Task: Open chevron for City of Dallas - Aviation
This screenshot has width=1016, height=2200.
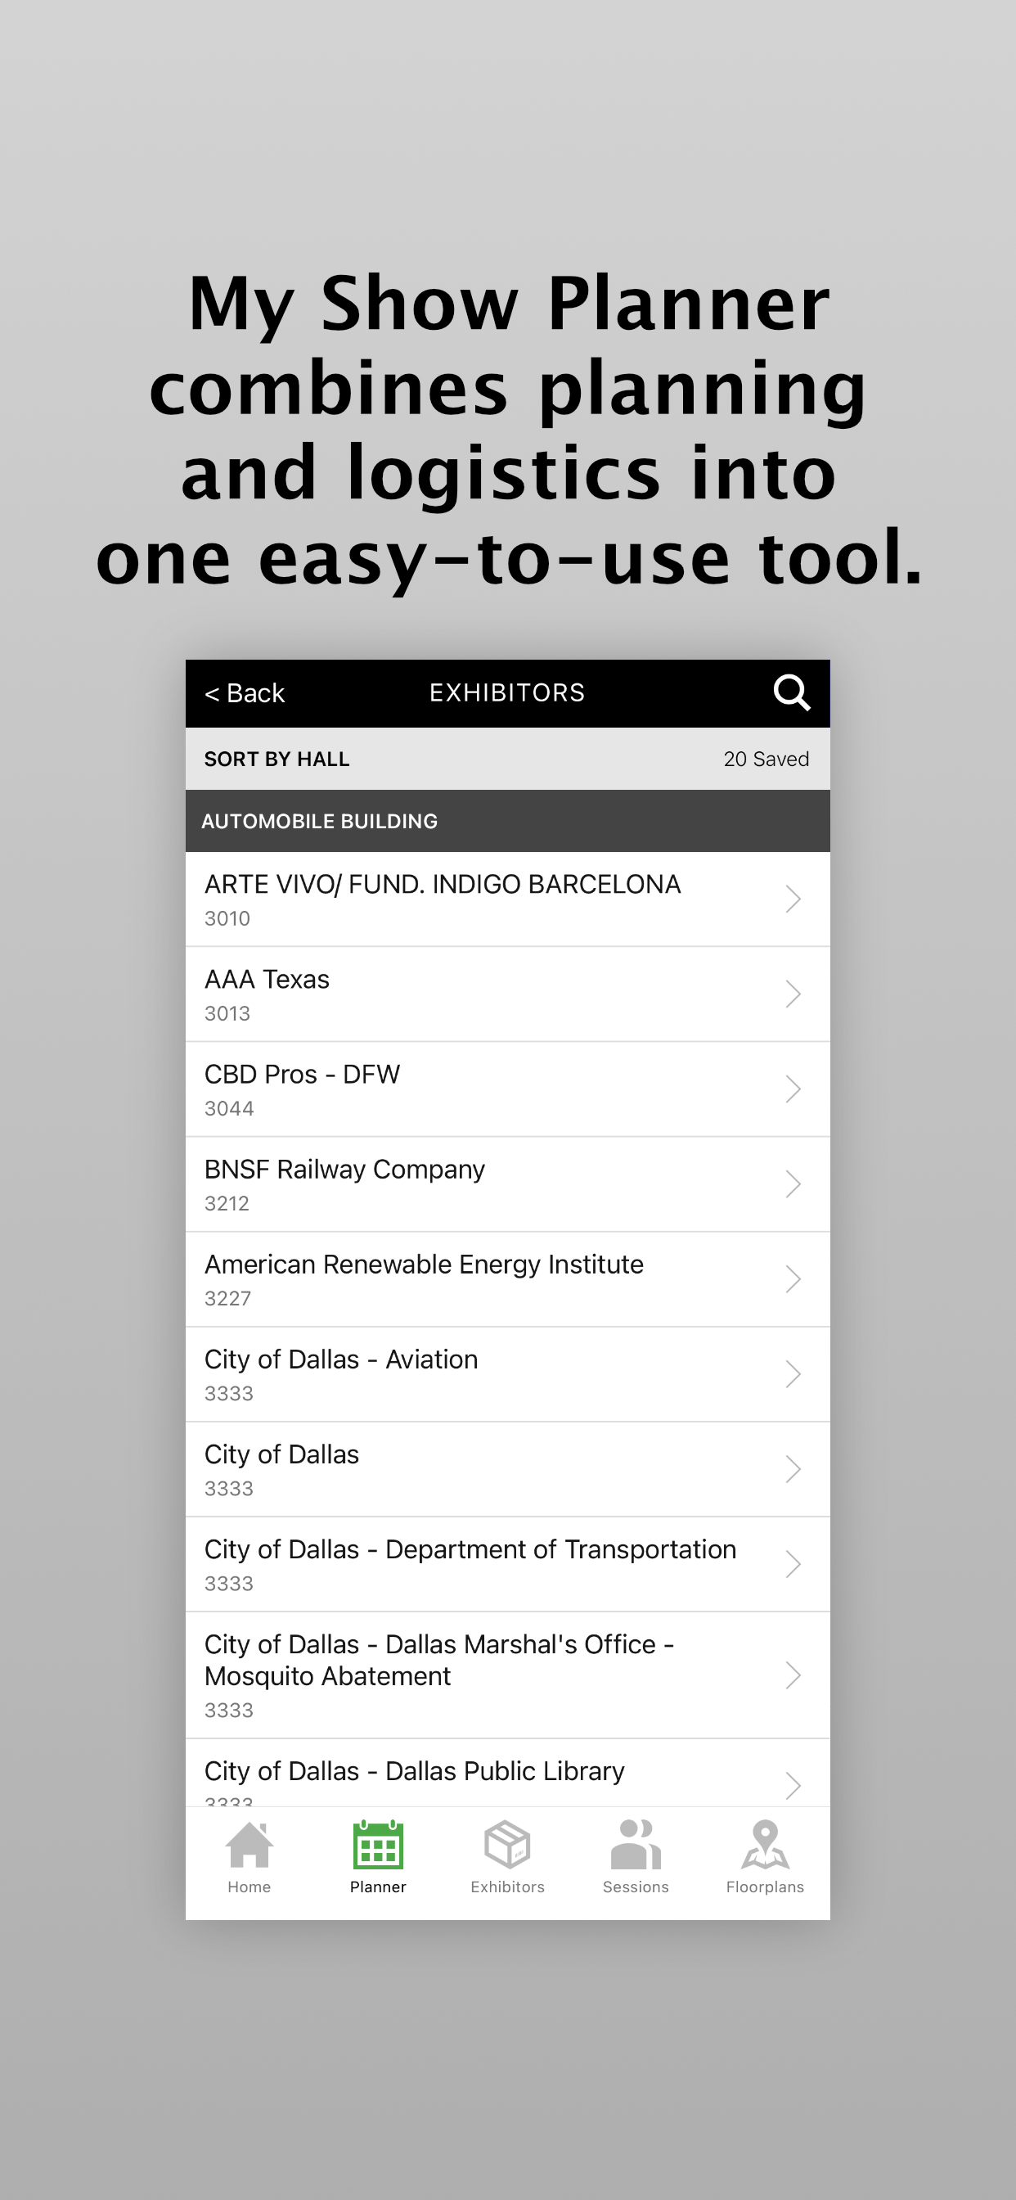Action: (793, 1374)
